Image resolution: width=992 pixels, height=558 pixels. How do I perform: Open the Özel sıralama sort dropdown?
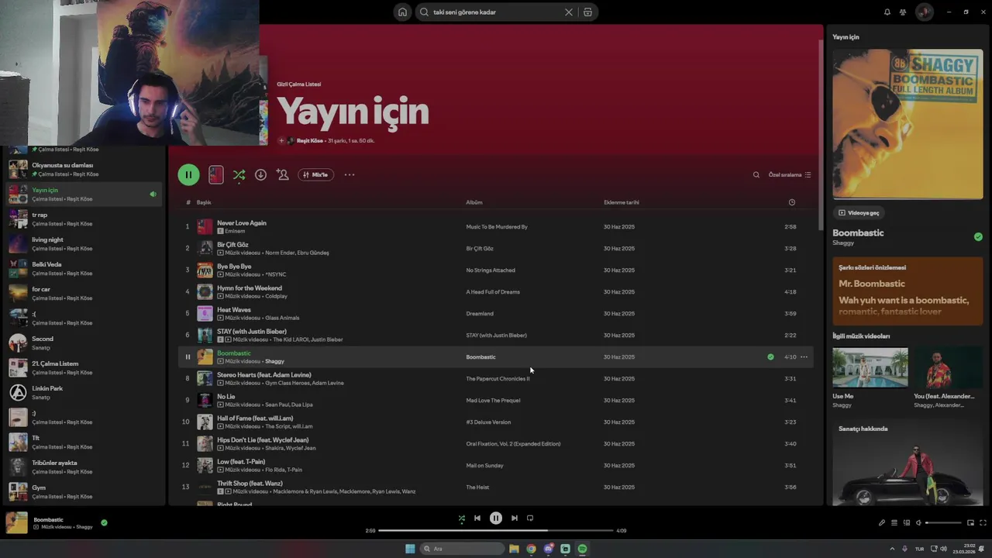pos(790,174)
